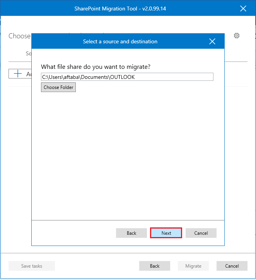Open settings via the gear icon
The height and width of the screenshot is (280, 256).
tap(237, 36)
